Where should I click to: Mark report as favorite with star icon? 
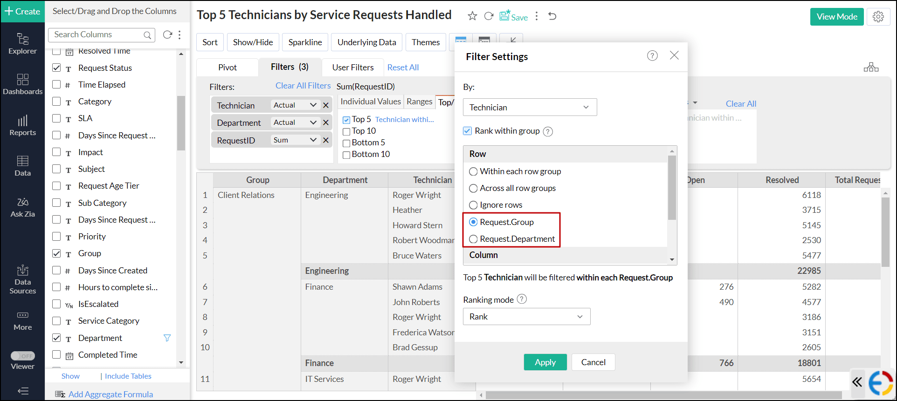coord(472,16)
